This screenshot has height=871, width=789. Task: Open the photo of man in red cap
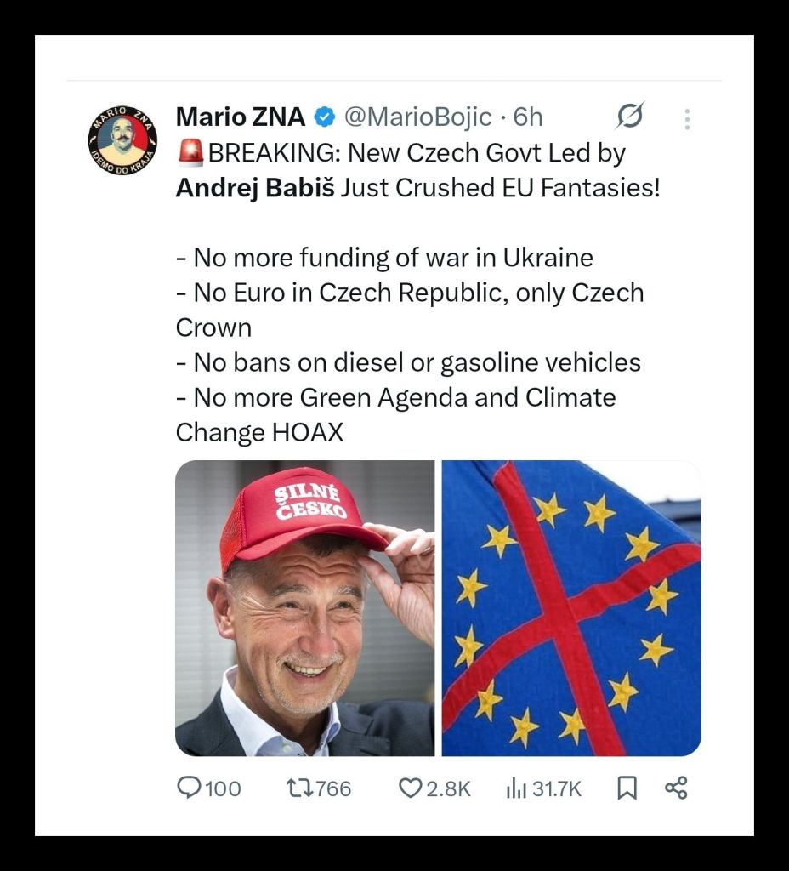[304, 607]
